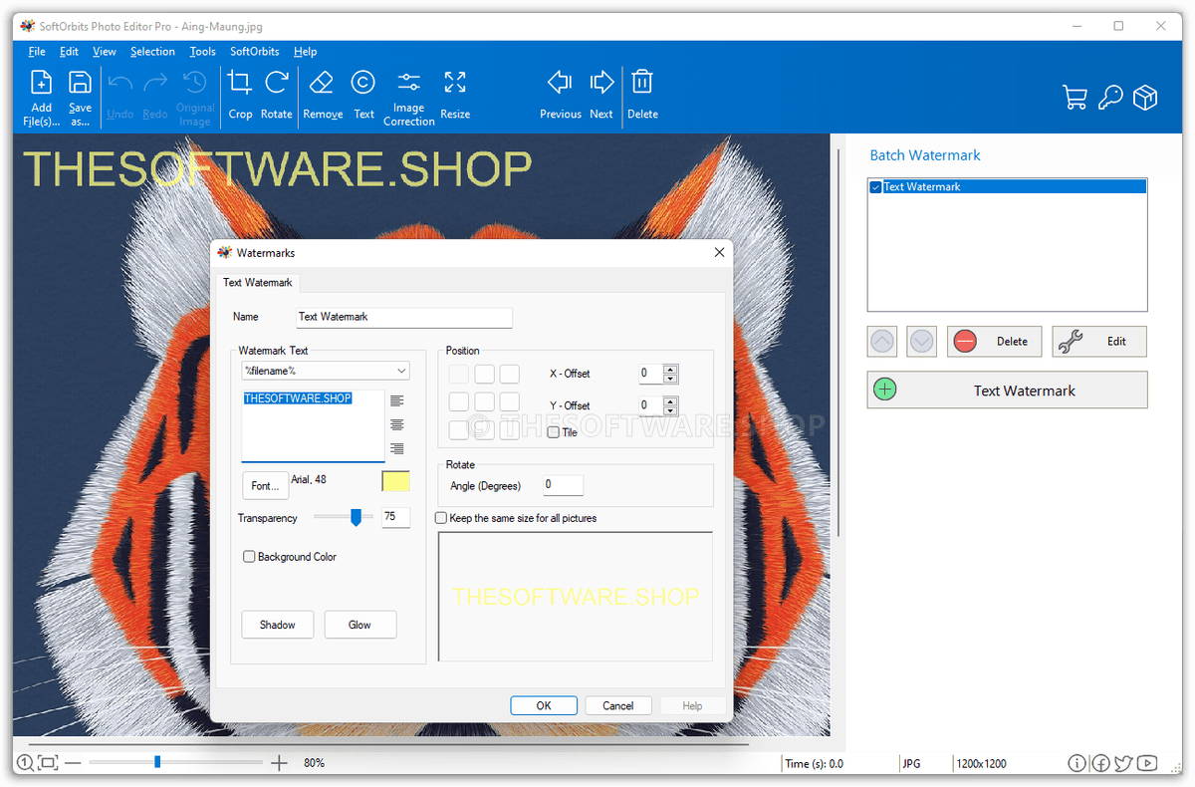
Task: Select the Remove eraser tool
Action: pyautogui.click(x=323, y=95)
